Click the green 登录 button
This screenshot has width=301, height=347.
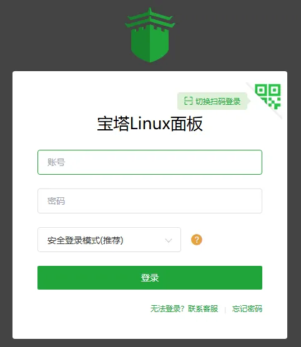point(150,278)
